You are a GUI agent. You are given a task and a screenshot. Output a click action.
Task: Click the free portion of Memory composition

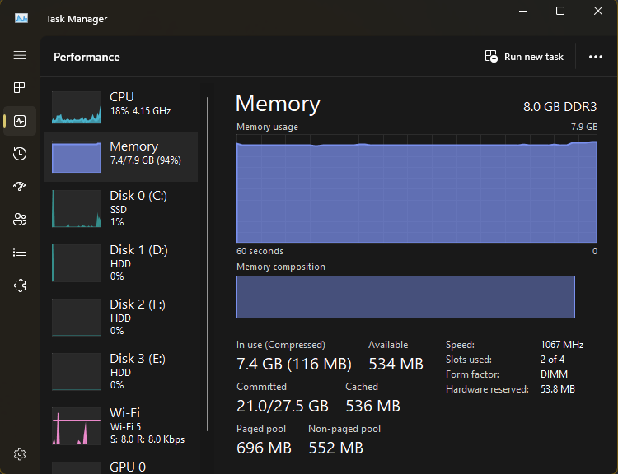coord(586,297)
